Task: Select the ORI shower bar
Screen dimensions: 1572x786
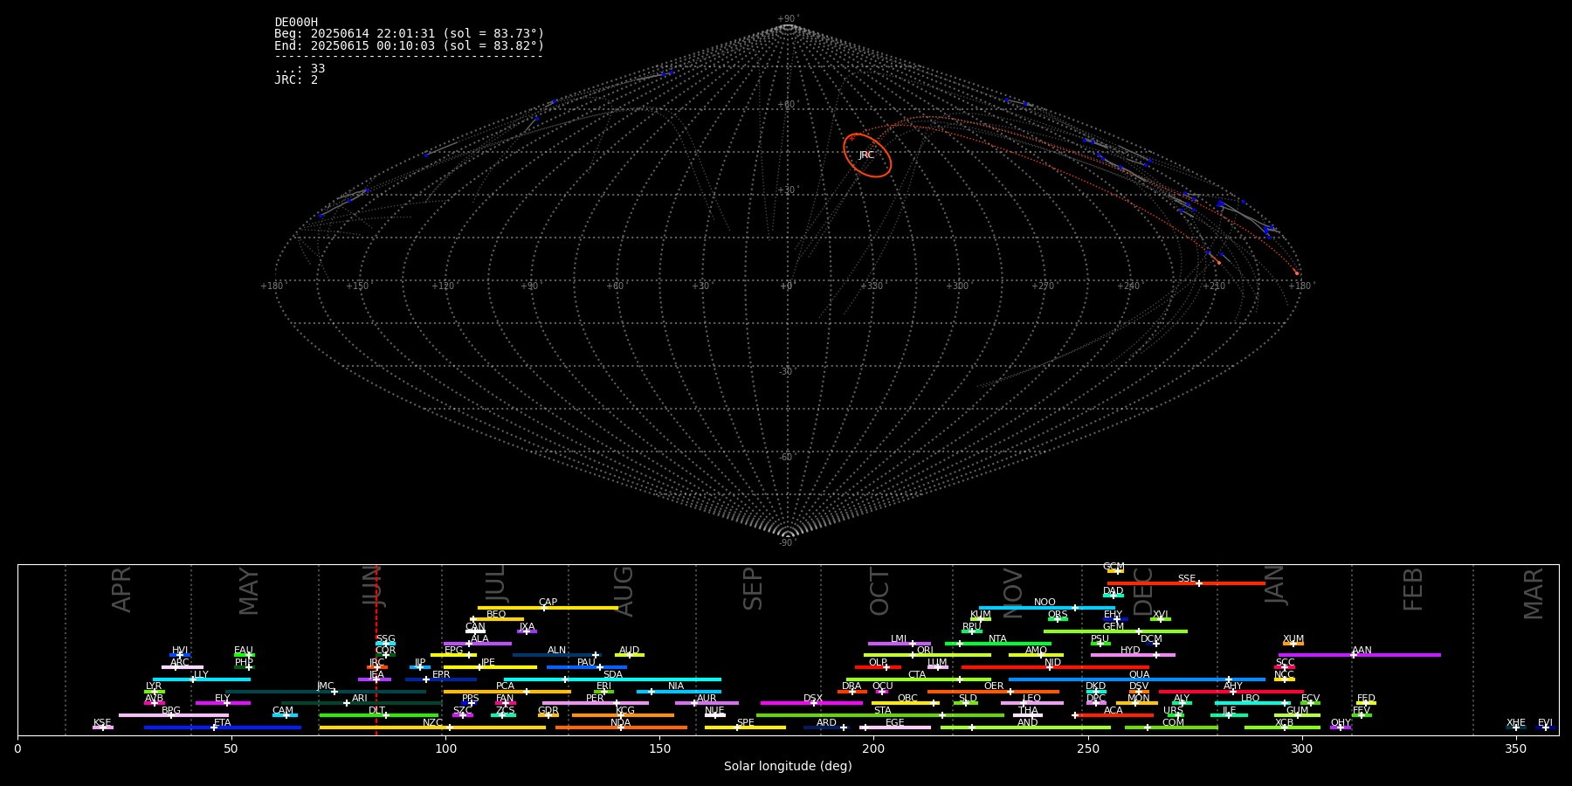Action: (927, 655)
